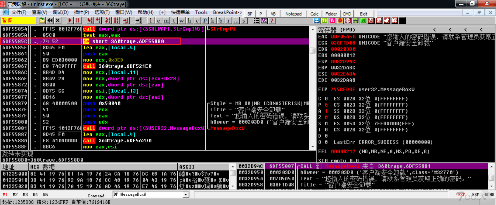Show CPU window with 'c' button
This screenshot has height=205, width=496.
[x=197, y=21]
